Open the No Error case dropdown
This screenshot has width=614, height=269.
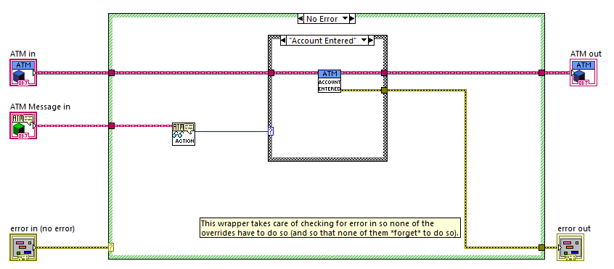[345, 18]
